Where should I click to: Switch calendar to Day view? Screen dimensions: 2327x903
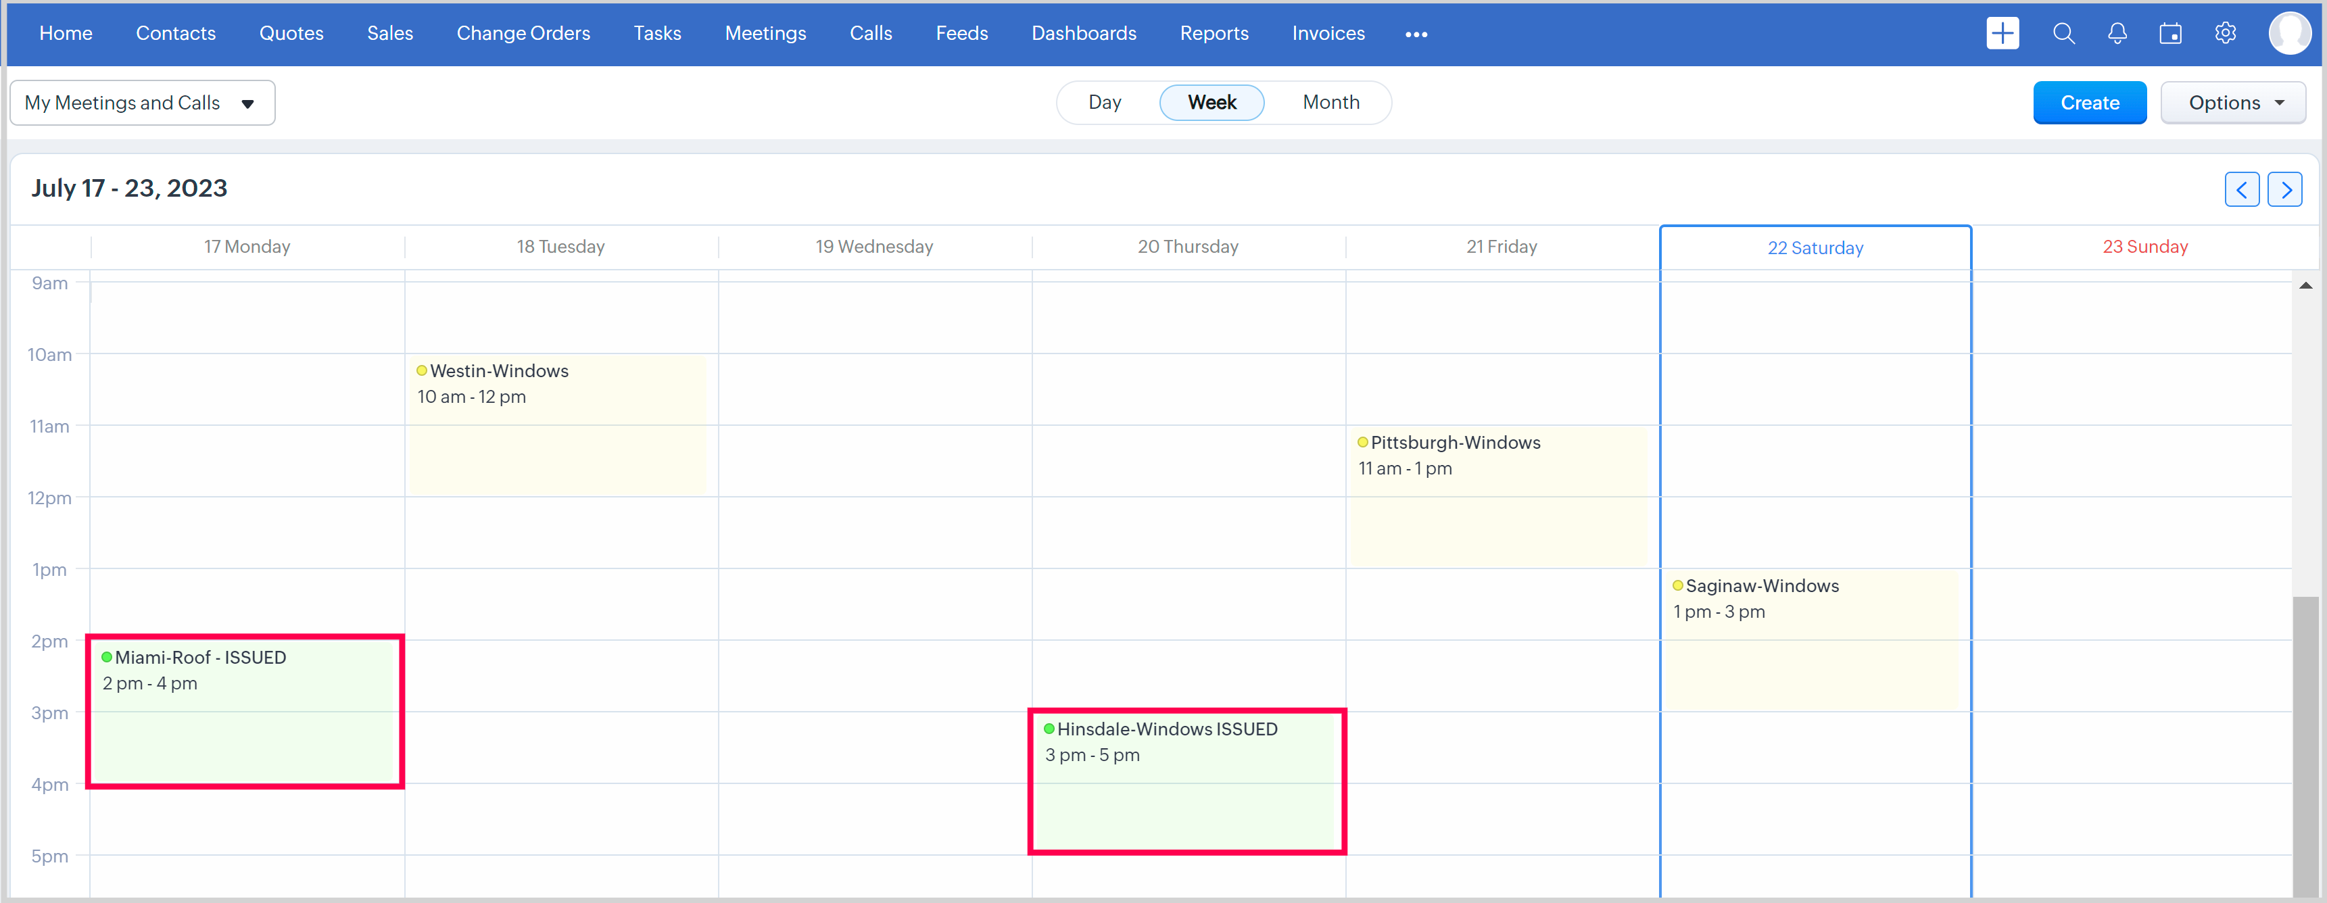tap(1104, 102)
